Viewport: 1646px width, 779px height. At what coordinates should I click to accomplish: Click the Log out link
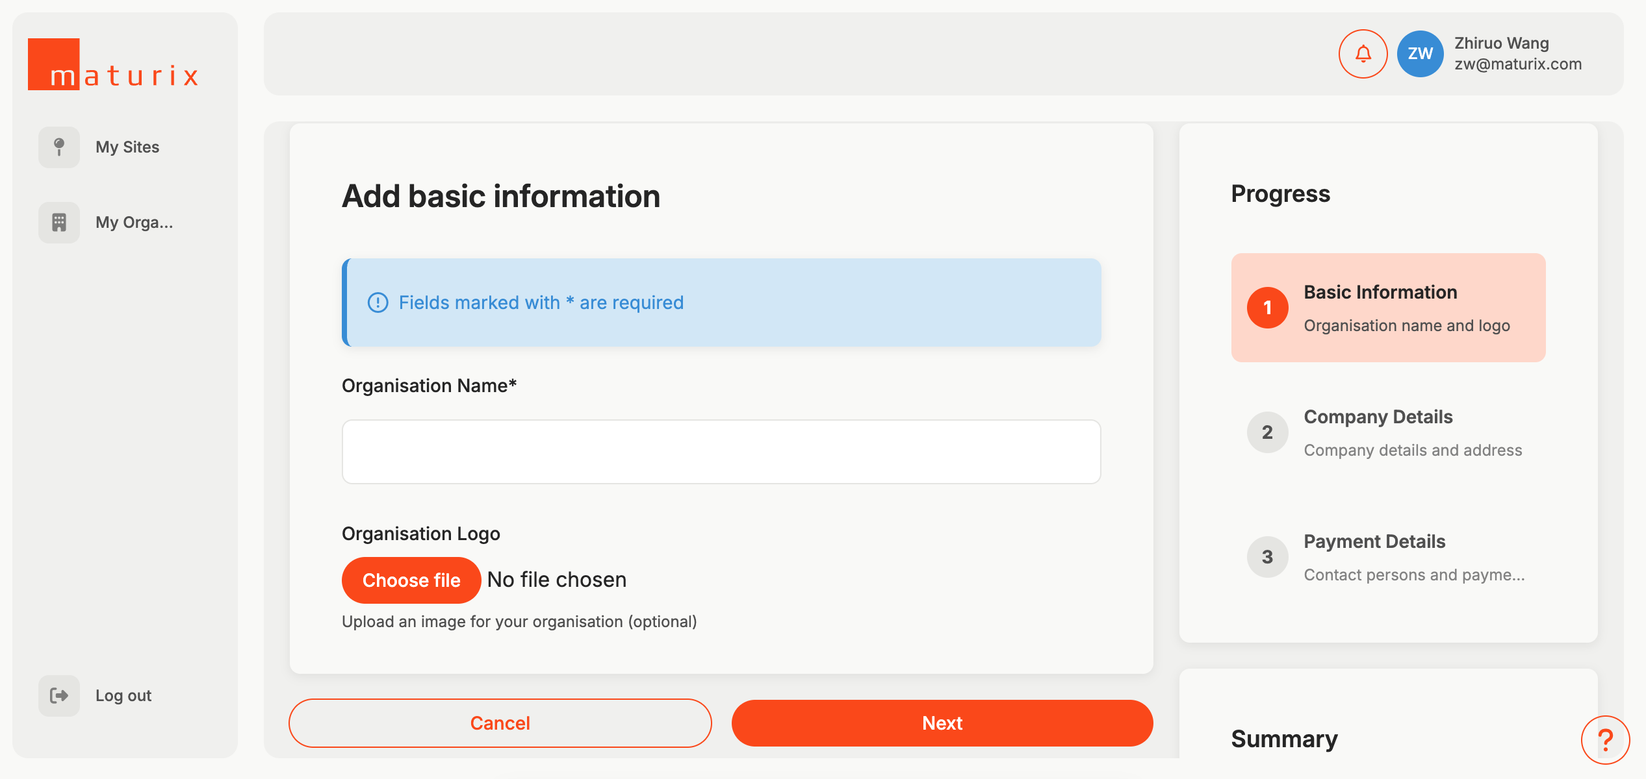pyautogui.click(x=123, y=696)
